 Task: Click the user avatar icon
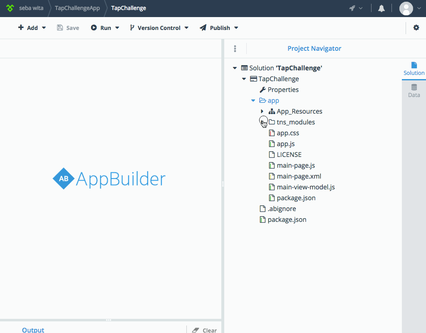(406, 7)
